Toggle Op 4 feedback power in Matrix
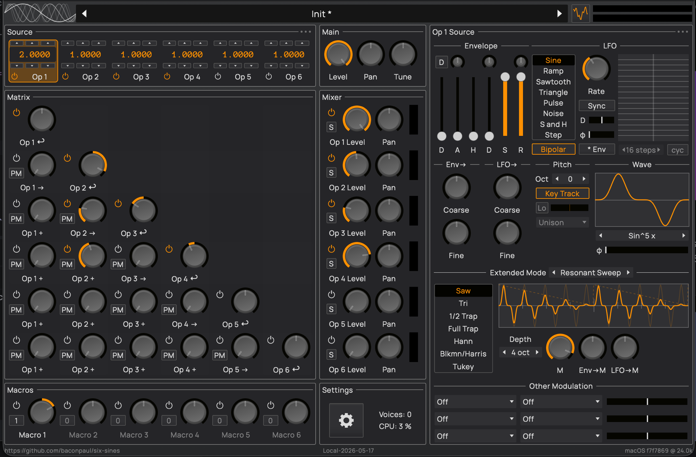Screen dimensions: 696x457 (169, 249)
